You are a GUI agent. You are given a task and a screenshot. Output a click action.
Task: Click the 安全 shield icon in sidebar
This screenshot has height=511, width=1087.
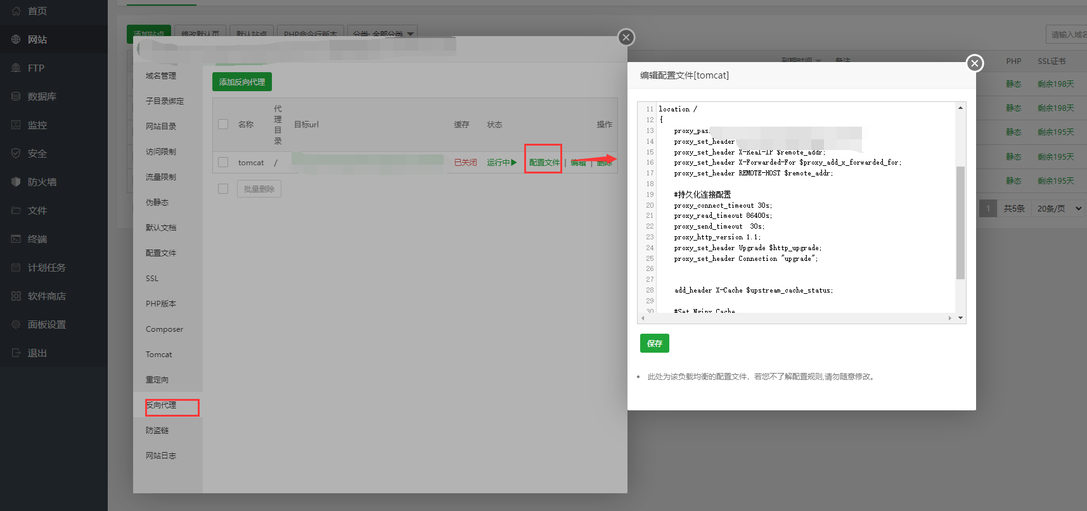coord(16,153)
